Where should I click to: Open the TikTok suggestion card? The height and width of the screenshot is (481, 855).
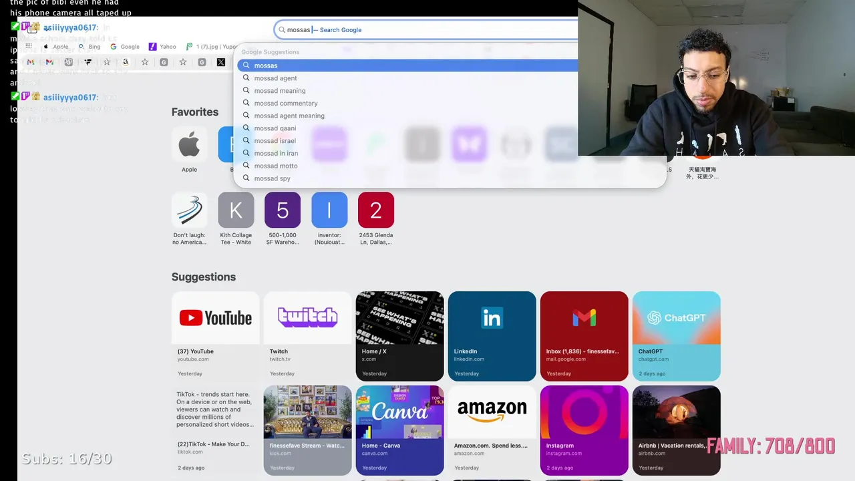click(216, 430)
